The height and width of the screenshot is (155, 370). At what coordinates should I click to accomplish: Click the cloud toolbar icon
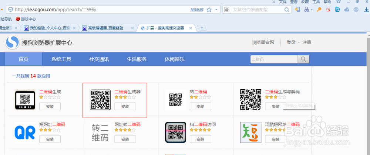347,10
